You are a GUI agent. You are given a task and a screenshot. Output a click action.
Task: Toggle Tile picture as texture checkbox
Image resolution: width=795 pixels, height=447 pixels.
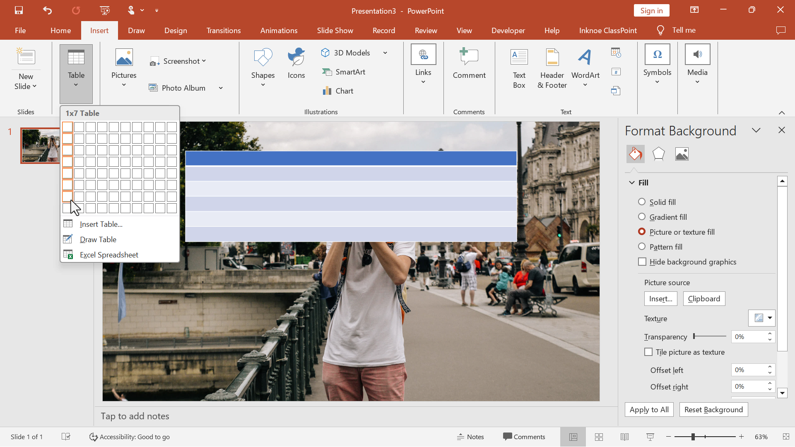click(x=648, y=351)
